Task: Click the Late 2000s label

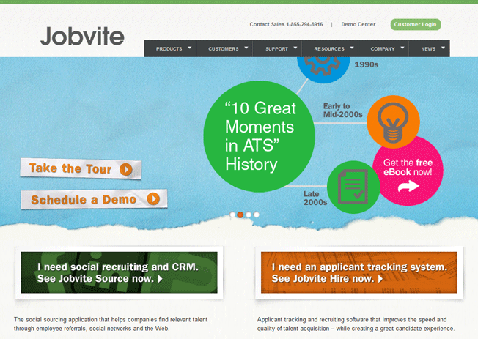Action: (315, 198)
